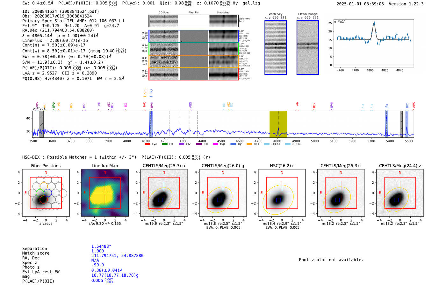Click the blue HeII band near 4130

(x=151, y=124)
